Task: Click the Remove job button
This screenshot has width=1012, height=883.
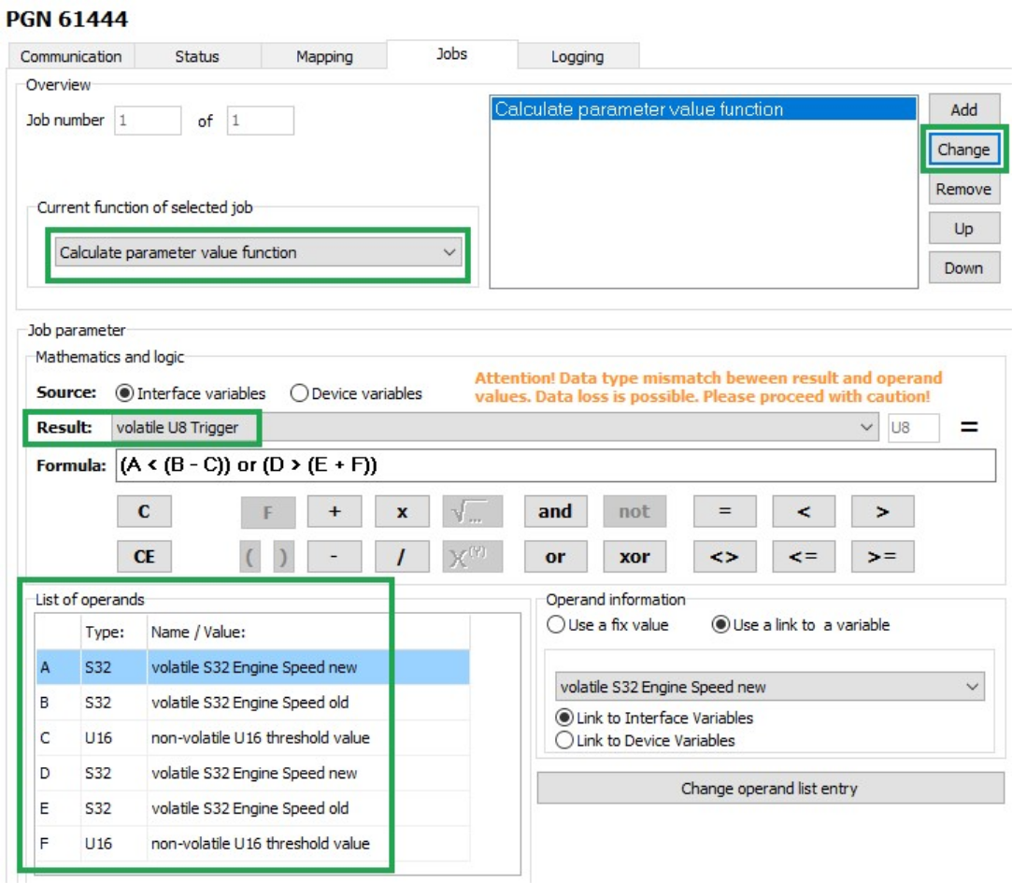Action: pos(963,189)
